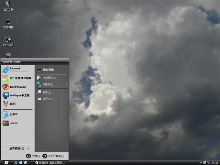
Task: Switch to the 恭喜您! 桌酷主题 taskbar window
Action: (50, 163)
